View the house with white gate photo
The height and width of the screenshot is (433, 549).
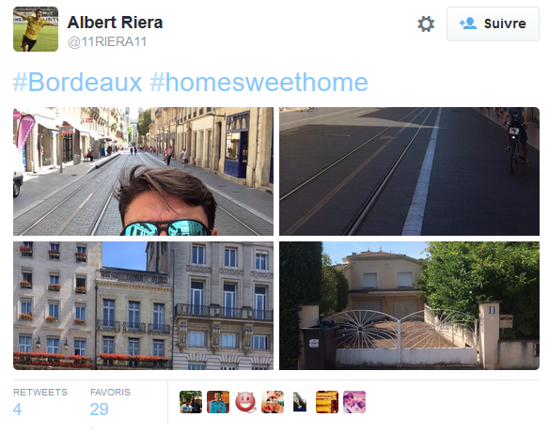tap(409, 305)
